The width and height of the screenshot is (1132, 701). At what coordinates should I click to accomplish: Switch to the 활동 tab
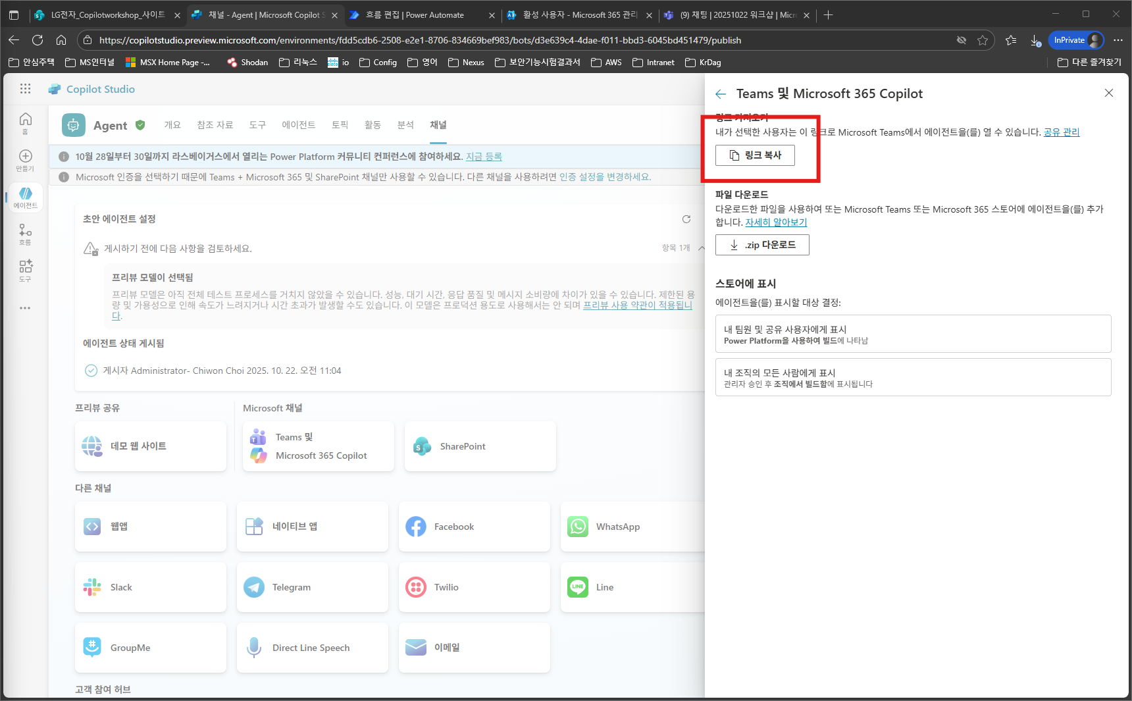(373, 125)
